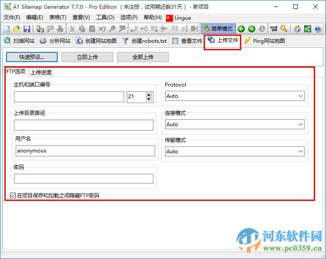Click the grey print-style toolbar icon

tap(60, 29)
